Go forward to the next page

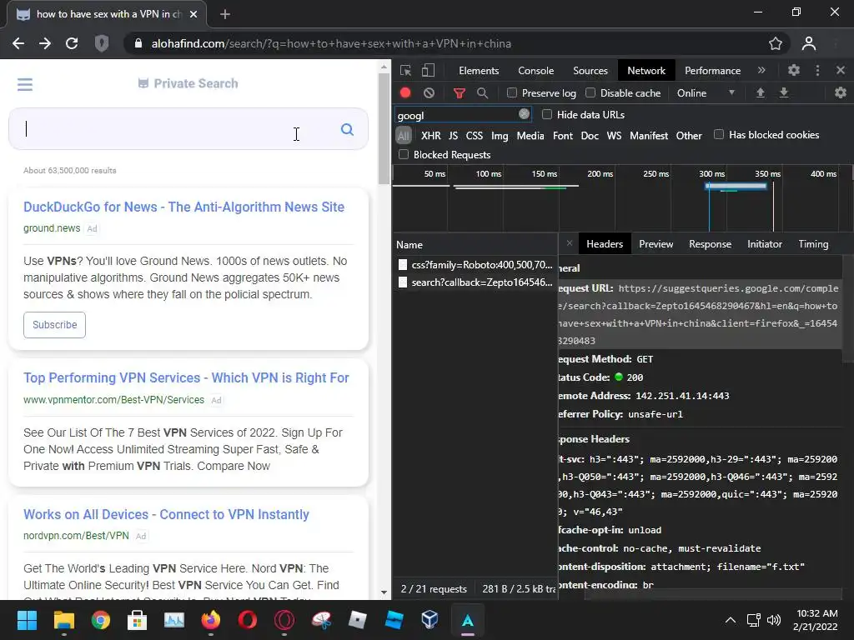point(45,43)
